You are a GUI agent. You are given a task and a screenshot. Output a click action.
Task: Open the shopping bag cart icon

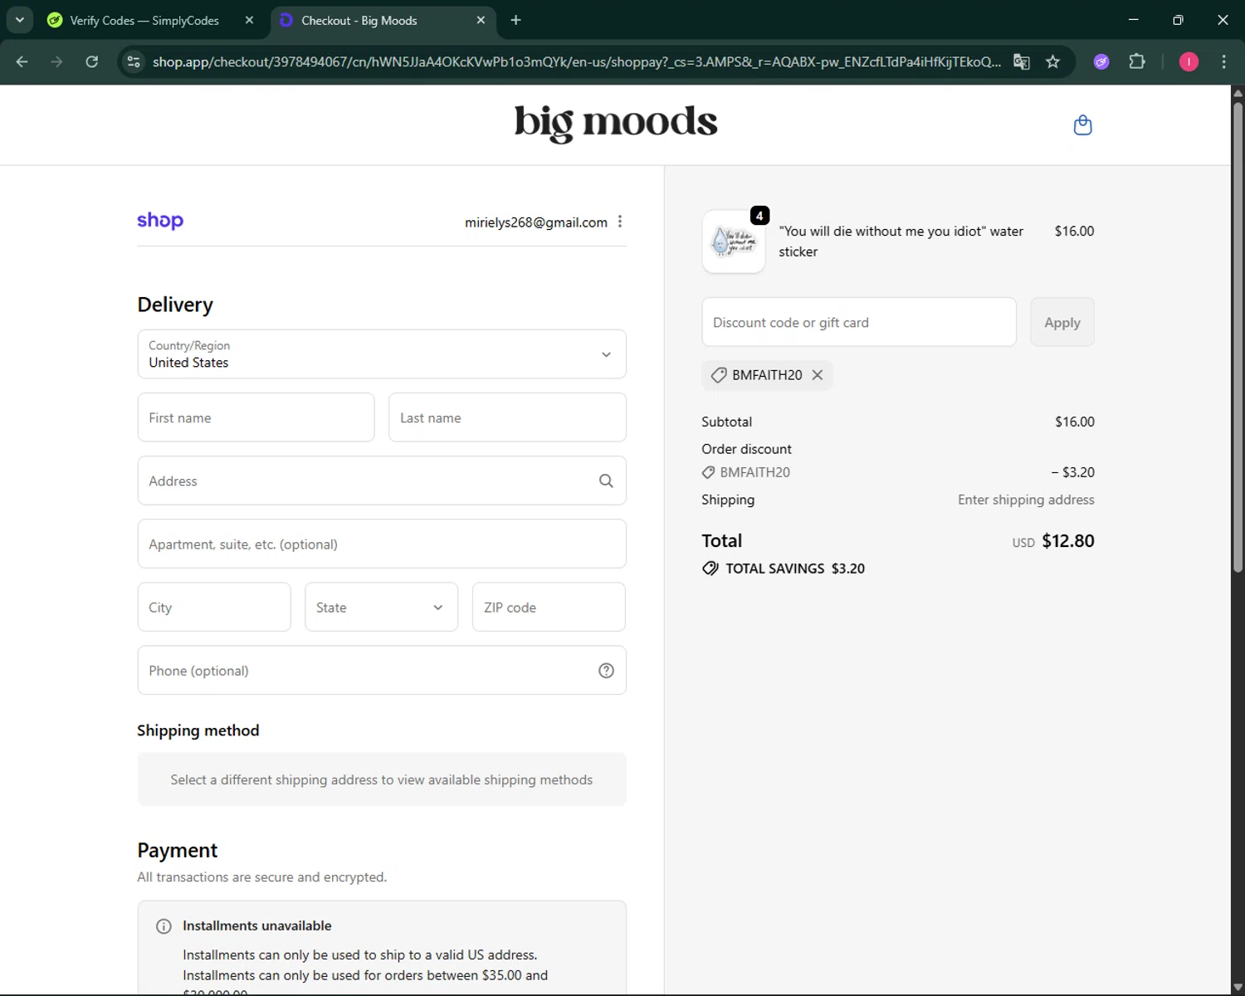pos(1082,125)
